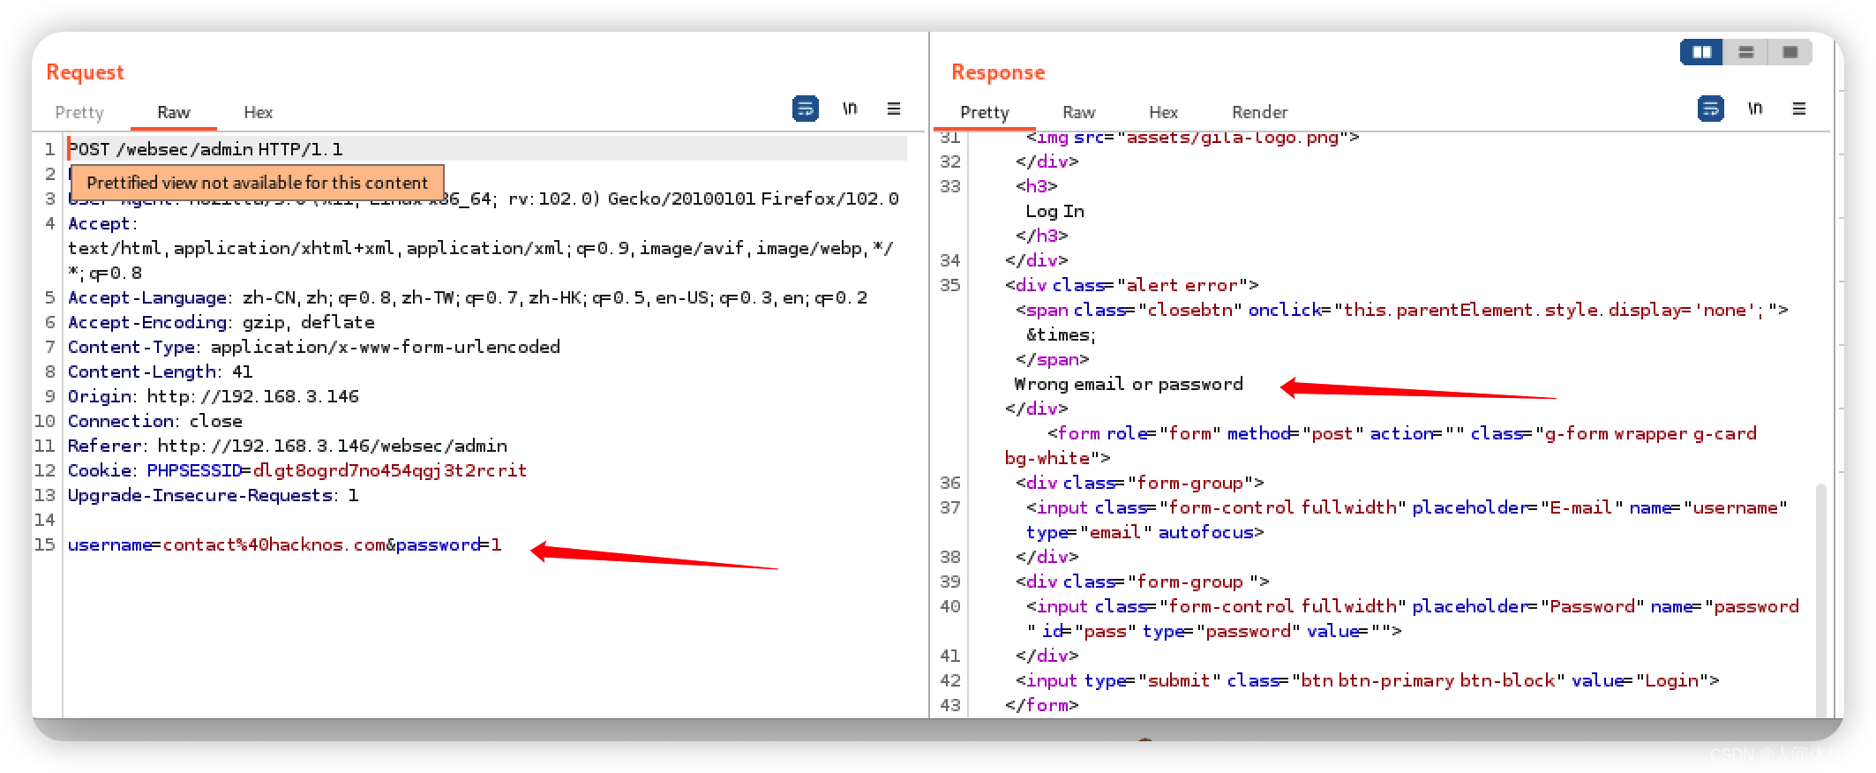Click the Origin header line
The width and height of the screenshot is (1876, 773).
[214, 396]
